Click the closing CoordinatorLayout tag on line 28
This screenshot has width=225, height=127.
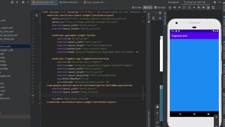82,102
